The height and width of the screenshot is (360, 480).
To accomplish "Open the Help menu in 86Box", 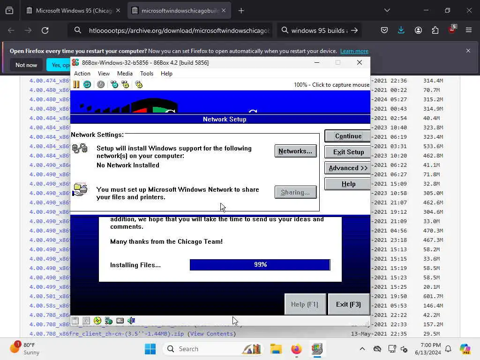I will pyautogui.click(x=166, y=74).
